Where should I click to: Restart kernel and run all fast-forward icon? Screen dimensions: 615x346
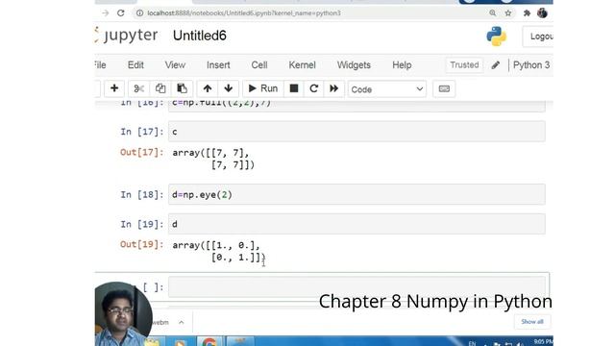click(333, 88)
